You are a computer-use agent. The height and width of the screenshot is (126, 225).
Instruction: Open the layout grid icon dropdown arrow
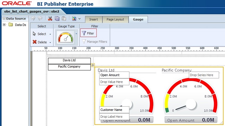[80, 19]
